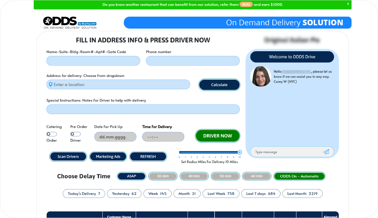Open the Date For Pick Up field
The width and height of the screenshot is (378, 218).
pyautogui.click(x=115, y=137)
